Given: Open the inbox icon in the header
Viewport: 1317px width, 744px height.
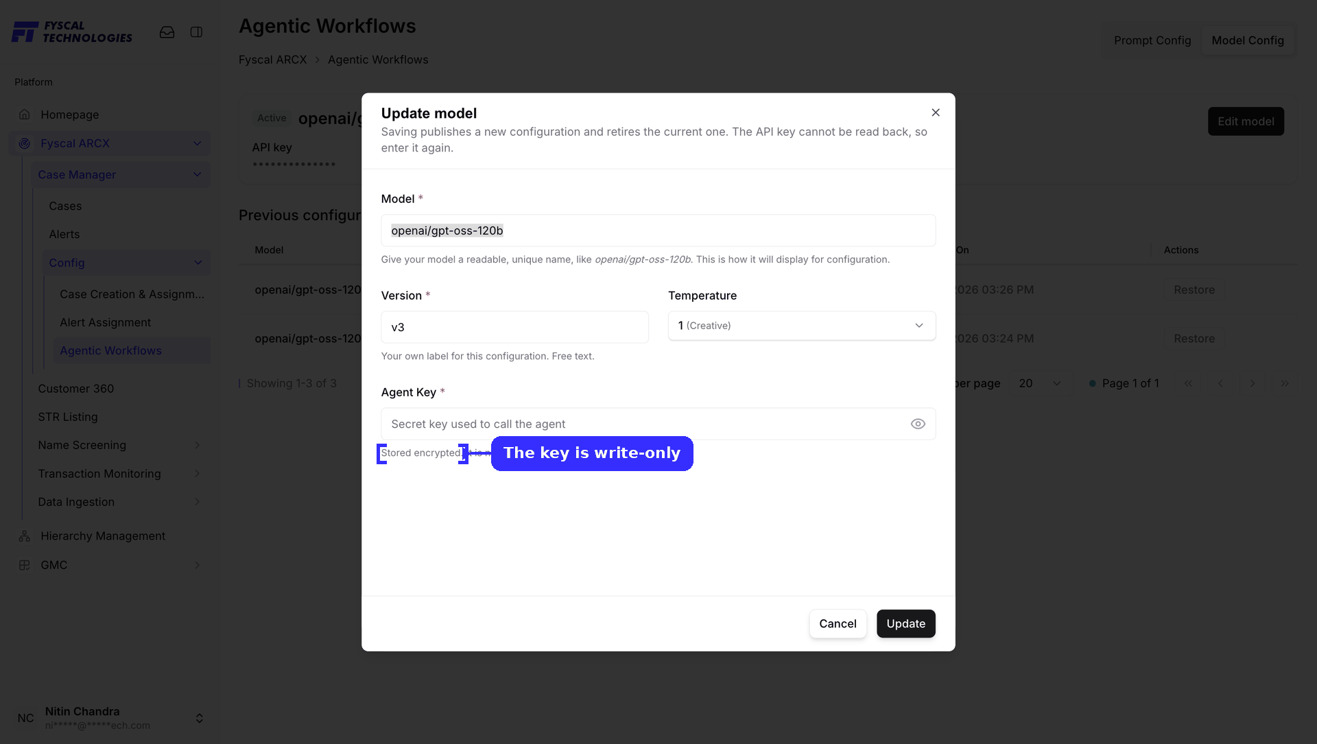Looking at the screenshot, I should (x=167, y=32).
